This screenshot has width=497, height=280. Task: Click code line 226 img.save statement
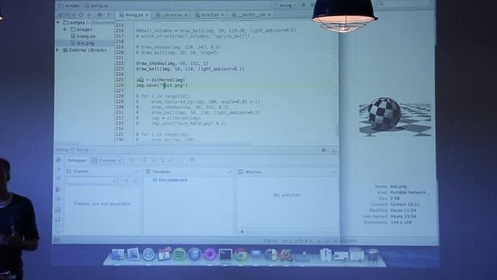point(162,86)
